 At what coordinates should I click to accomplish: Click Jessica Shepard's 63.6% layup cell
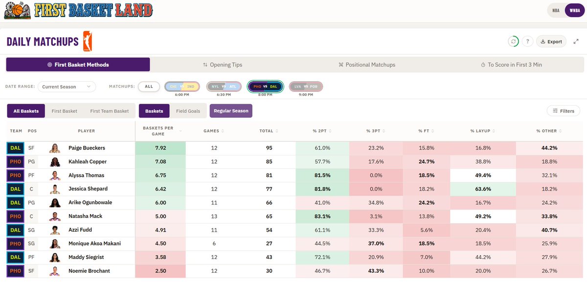(x=483, y=189)
